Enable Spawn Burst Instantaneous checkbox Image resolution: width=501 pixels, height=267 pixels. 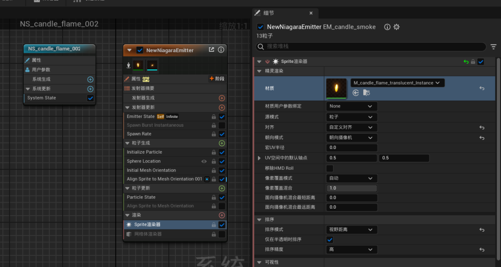pos(222,125)
